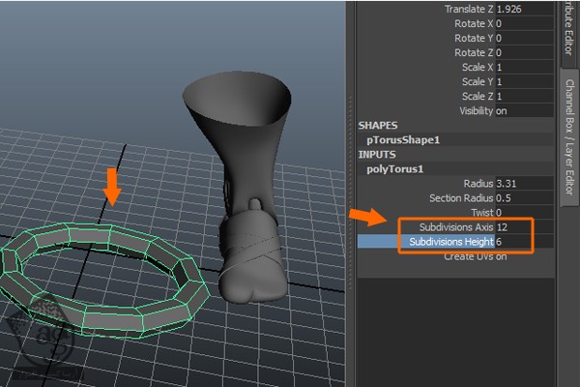
Task: Edit the Radius value 3.31
Action: coord(524,183)
